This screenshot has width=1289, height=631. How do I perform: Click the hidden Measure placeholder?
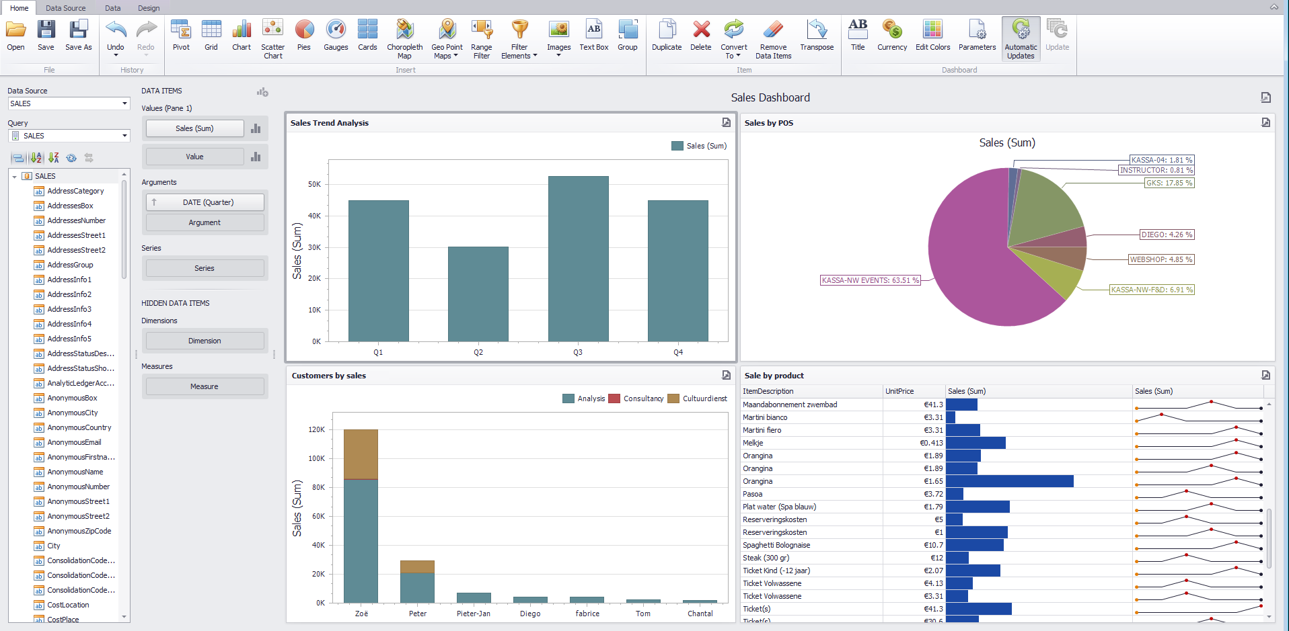tap(205, 386)
